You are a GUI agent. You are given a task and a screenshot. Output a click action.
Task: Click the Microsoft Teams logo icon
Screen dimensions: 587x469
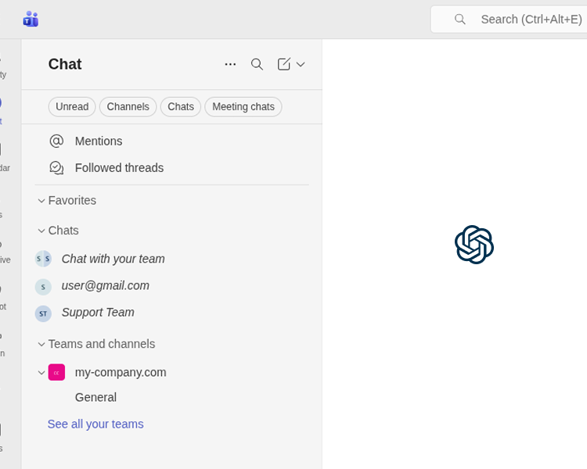tap(31, 19)
